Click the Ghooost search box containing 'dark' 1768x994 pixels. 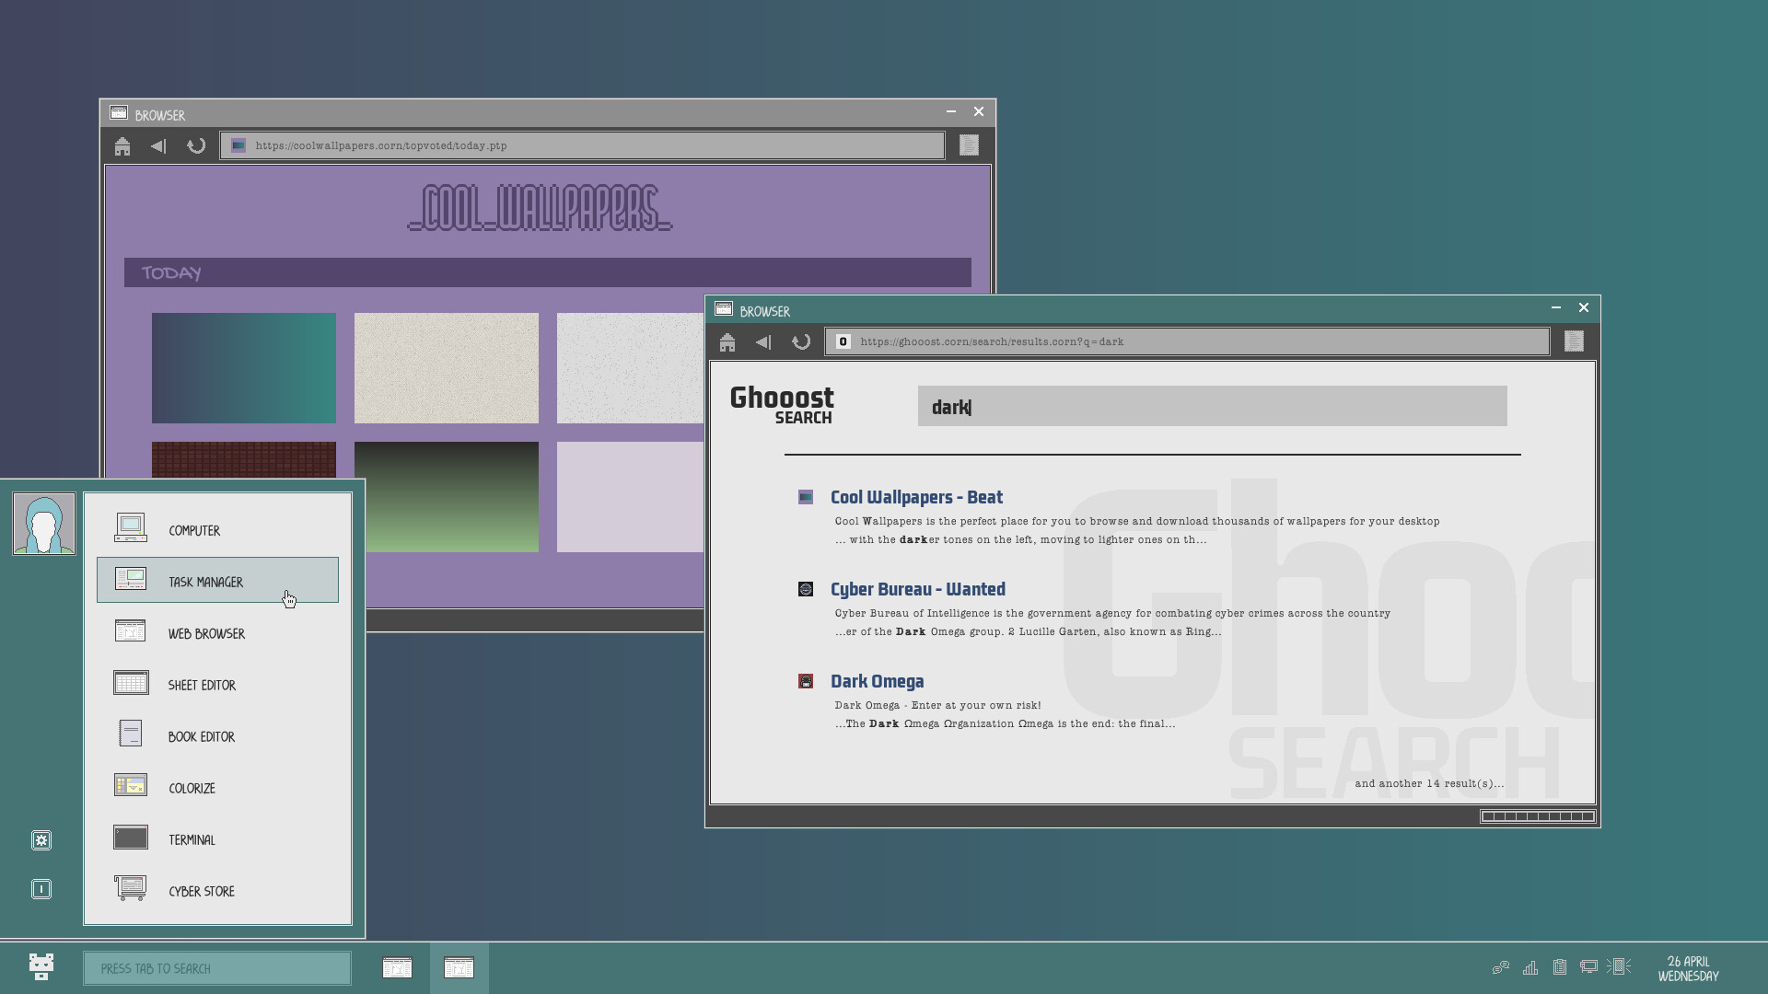1211,406
